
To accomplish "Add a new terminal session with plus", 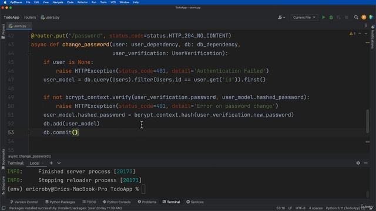I will [x=51, y=163].
